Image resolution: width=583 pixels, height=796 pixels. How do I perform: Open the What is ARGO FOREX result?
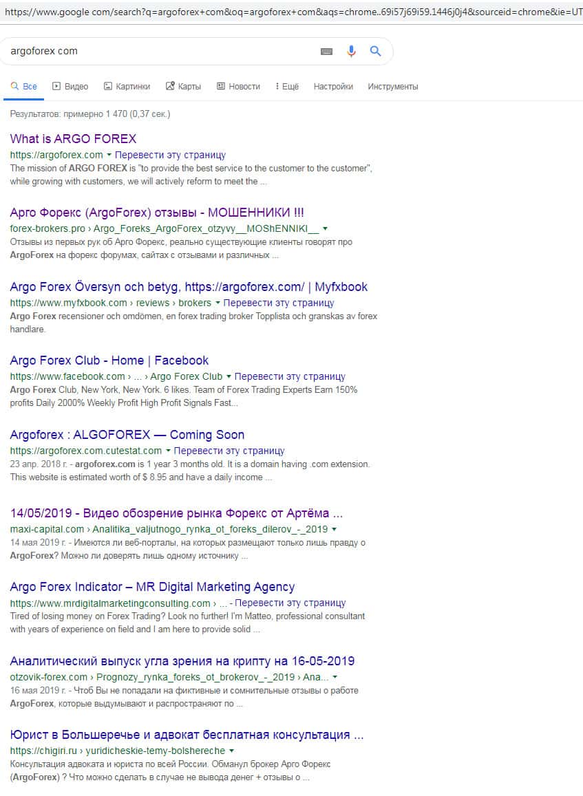tap(73, 138)
